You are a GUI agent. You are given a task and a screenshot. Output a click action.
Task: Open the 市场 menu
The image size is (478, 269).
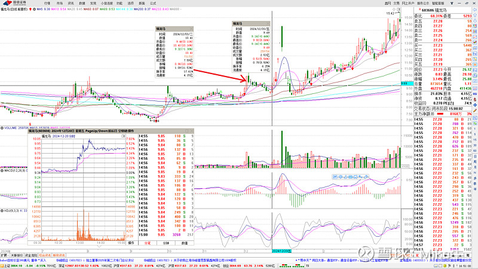point(59,3)
